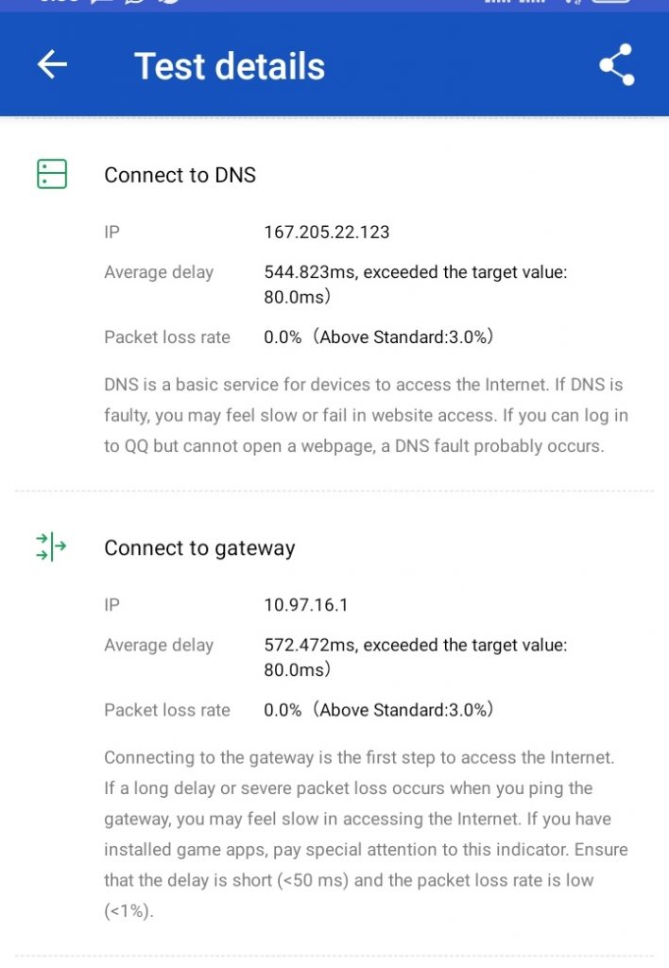Click Average delay label under Connect to DNS
The width and height of the screenshot is (669, 968).
(x=159, y=272)
